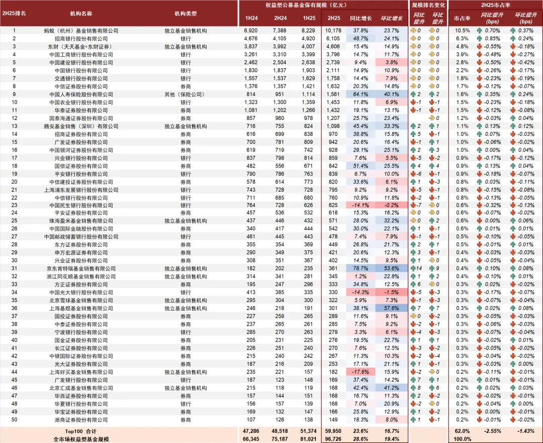Select the 2H25排名 column header
543x443 pixels.
click(x=14, y=14)
